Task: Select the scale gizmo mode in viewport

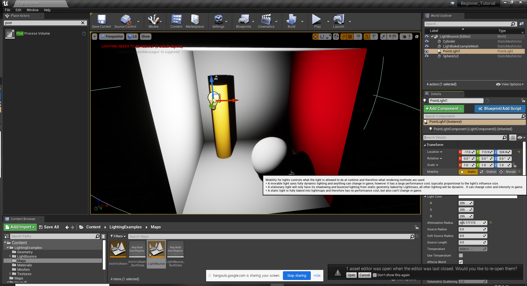Action: pyautogui.click(x=329, y=37)
